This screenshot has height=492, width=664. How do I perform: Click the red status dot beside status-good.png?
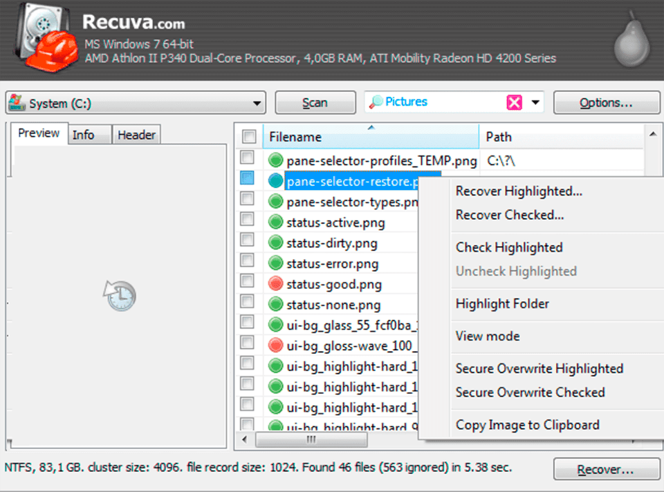coord(275,283)
